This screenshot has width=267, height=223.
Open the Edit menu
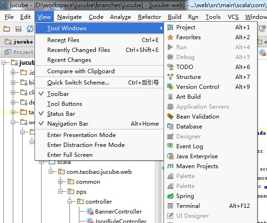pos(26,17)
